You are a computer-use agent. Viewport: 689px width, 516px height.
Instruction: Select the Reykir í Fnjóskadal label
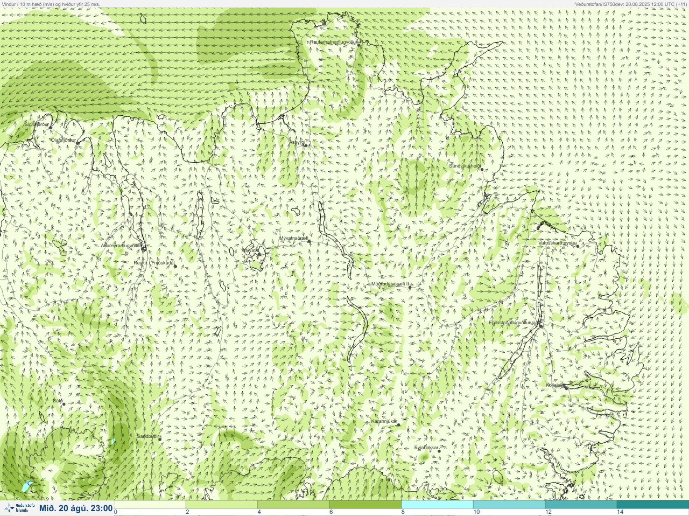(154, 263)
